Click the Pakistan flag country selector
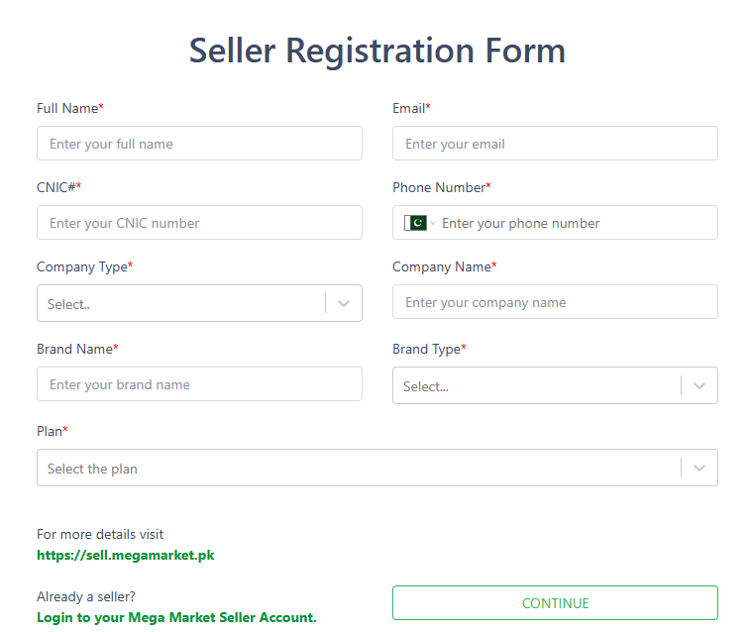Image resolution: width=748 pixels, height=632 pixels. click(415, 223)
